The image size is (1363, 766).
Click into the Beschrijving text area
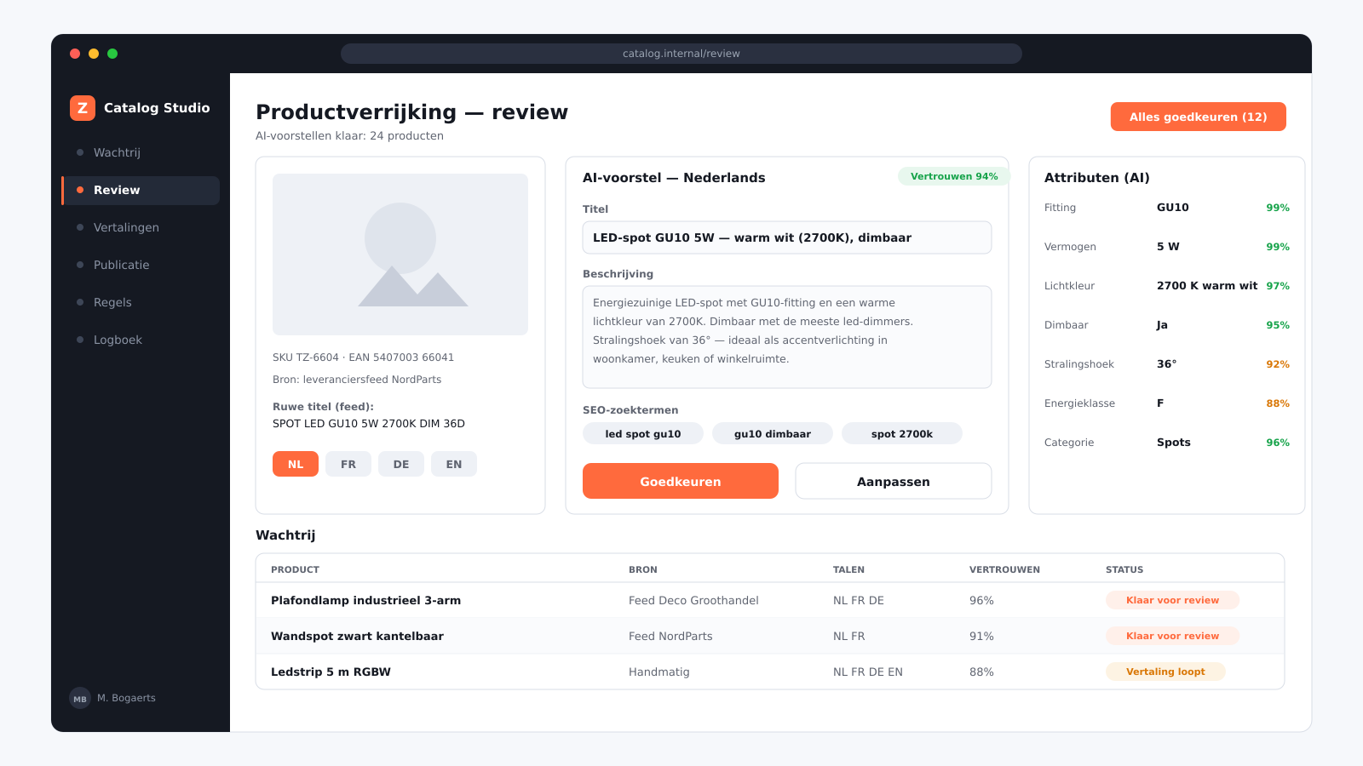pyautogui.click(x=787, y=337)
